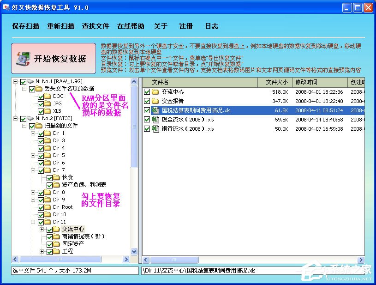The width and height of the screenshot is (376, 285).
Task: Click the folder icon of JPG node
Action: (x=48, y=103)
